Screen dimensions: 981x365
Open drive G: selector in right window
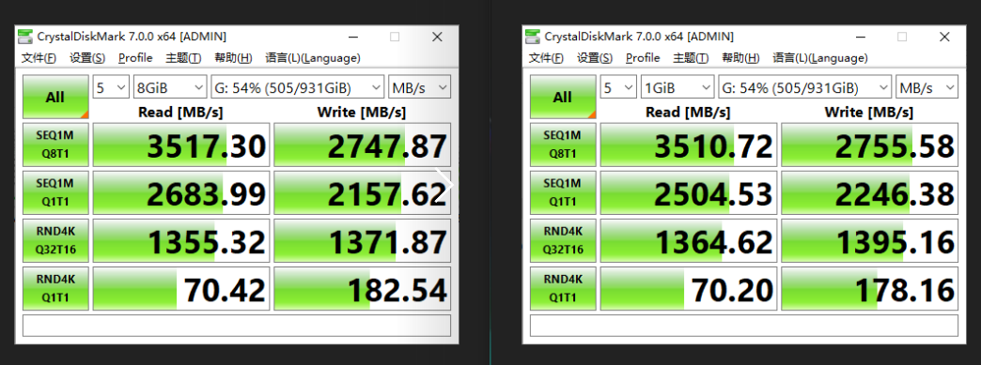pyautogui.click(x=805, y=87)
